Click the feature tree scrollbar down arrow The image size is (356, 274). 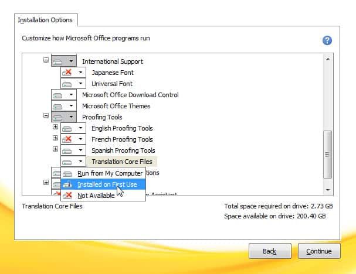pyautogui.click(x=328, y=190)
